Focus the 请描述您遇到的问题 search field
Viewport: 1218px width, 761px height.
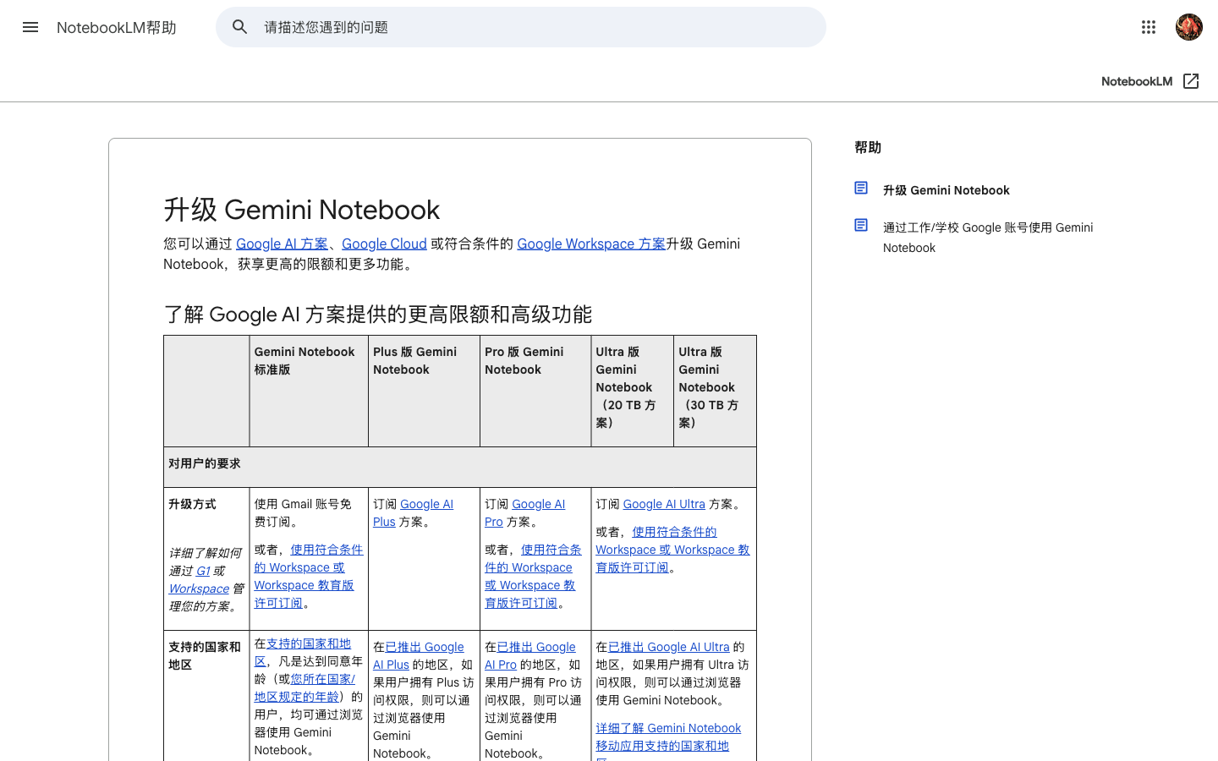521,27
